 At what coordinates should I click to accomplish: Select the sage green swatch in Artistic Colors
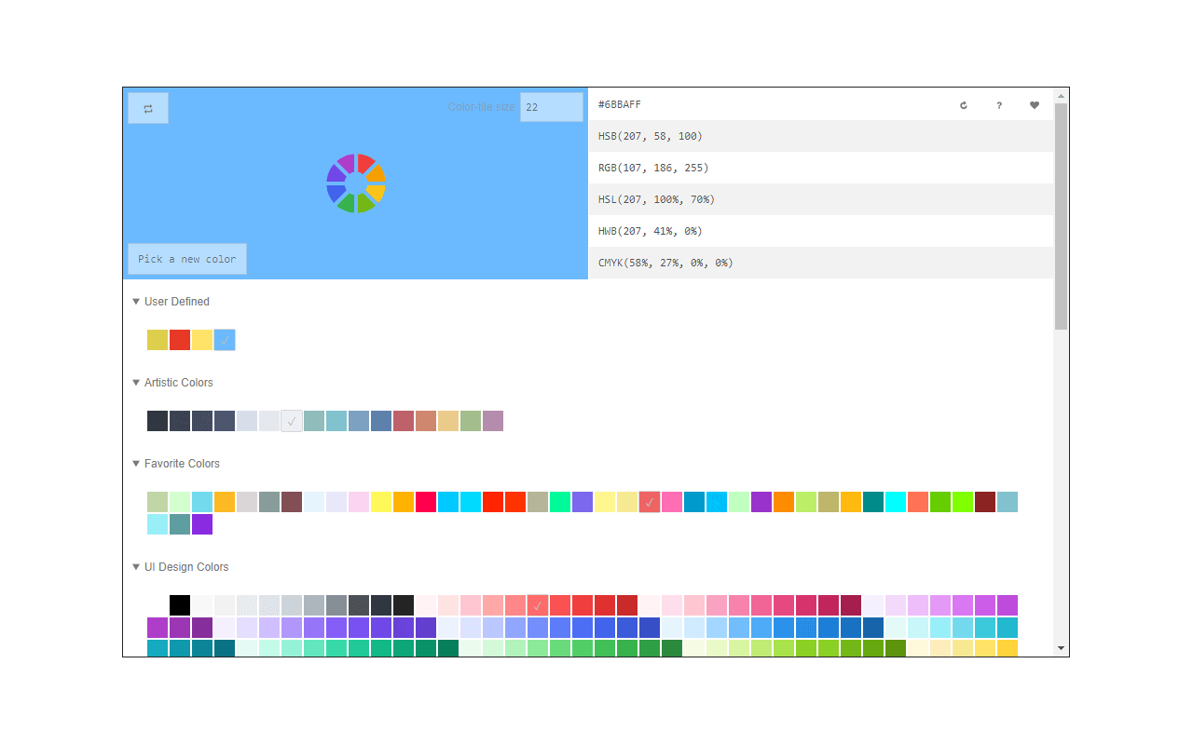click(x=471, y=421)
